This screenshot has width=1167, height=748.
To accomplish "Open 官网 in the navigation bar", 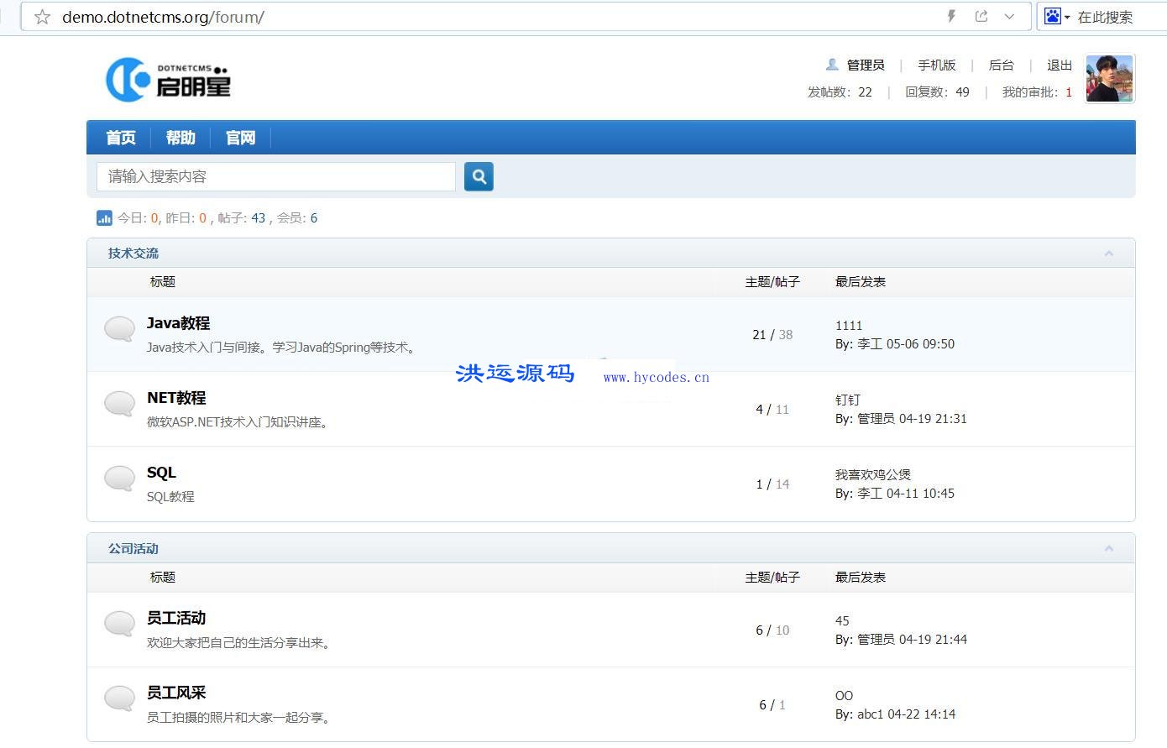I will [240, 138].
